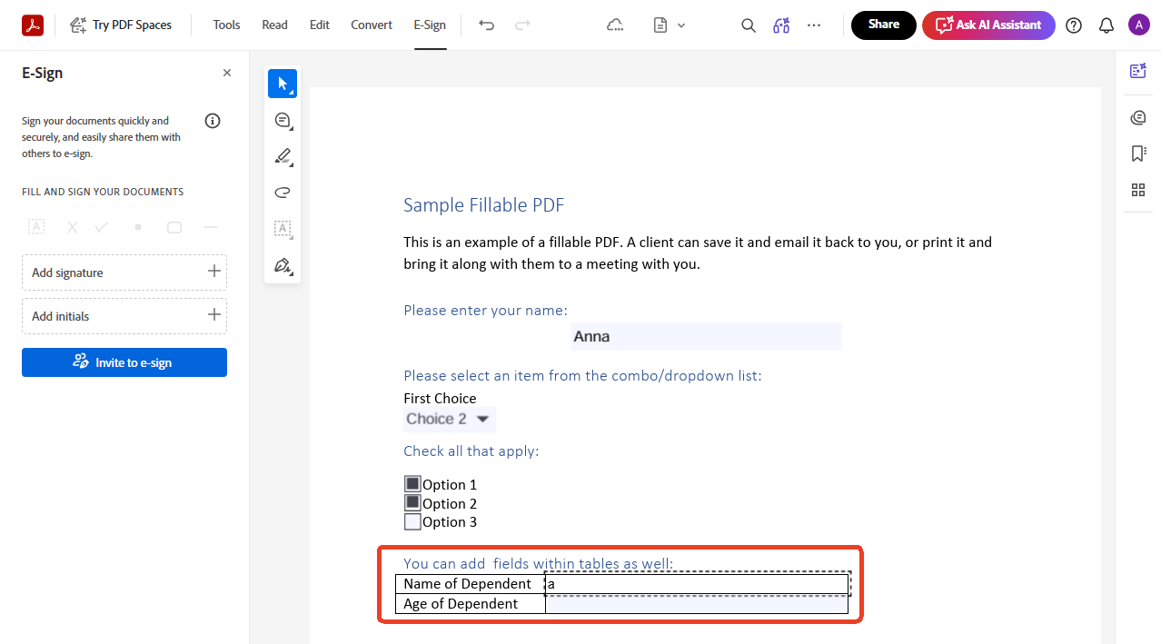Click the Age of Dependent input field
This screenshot has height=644, width=1161.
697,604
